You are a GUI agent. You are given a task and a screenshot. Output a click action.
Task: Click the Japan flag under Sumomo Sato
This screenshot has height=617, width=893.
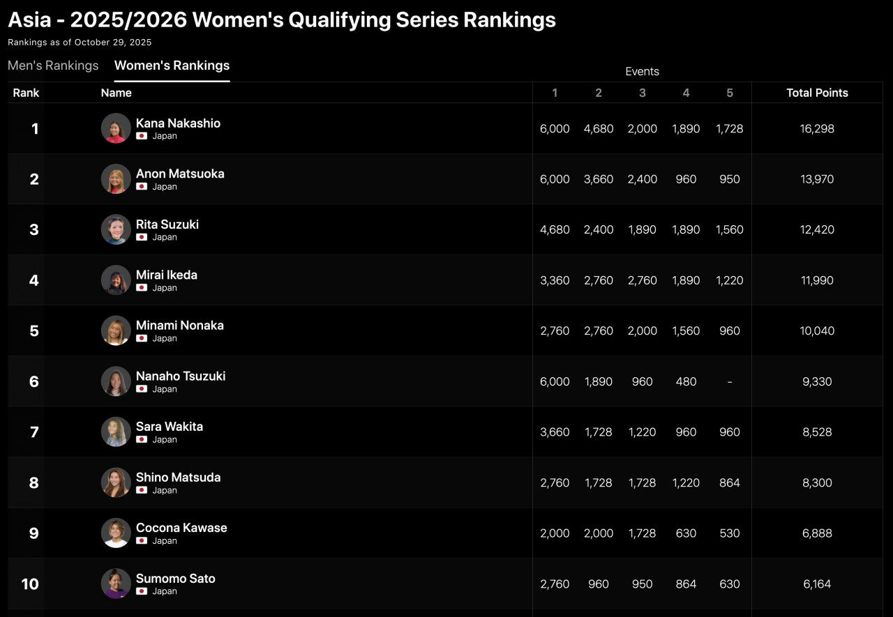point(142,592)
